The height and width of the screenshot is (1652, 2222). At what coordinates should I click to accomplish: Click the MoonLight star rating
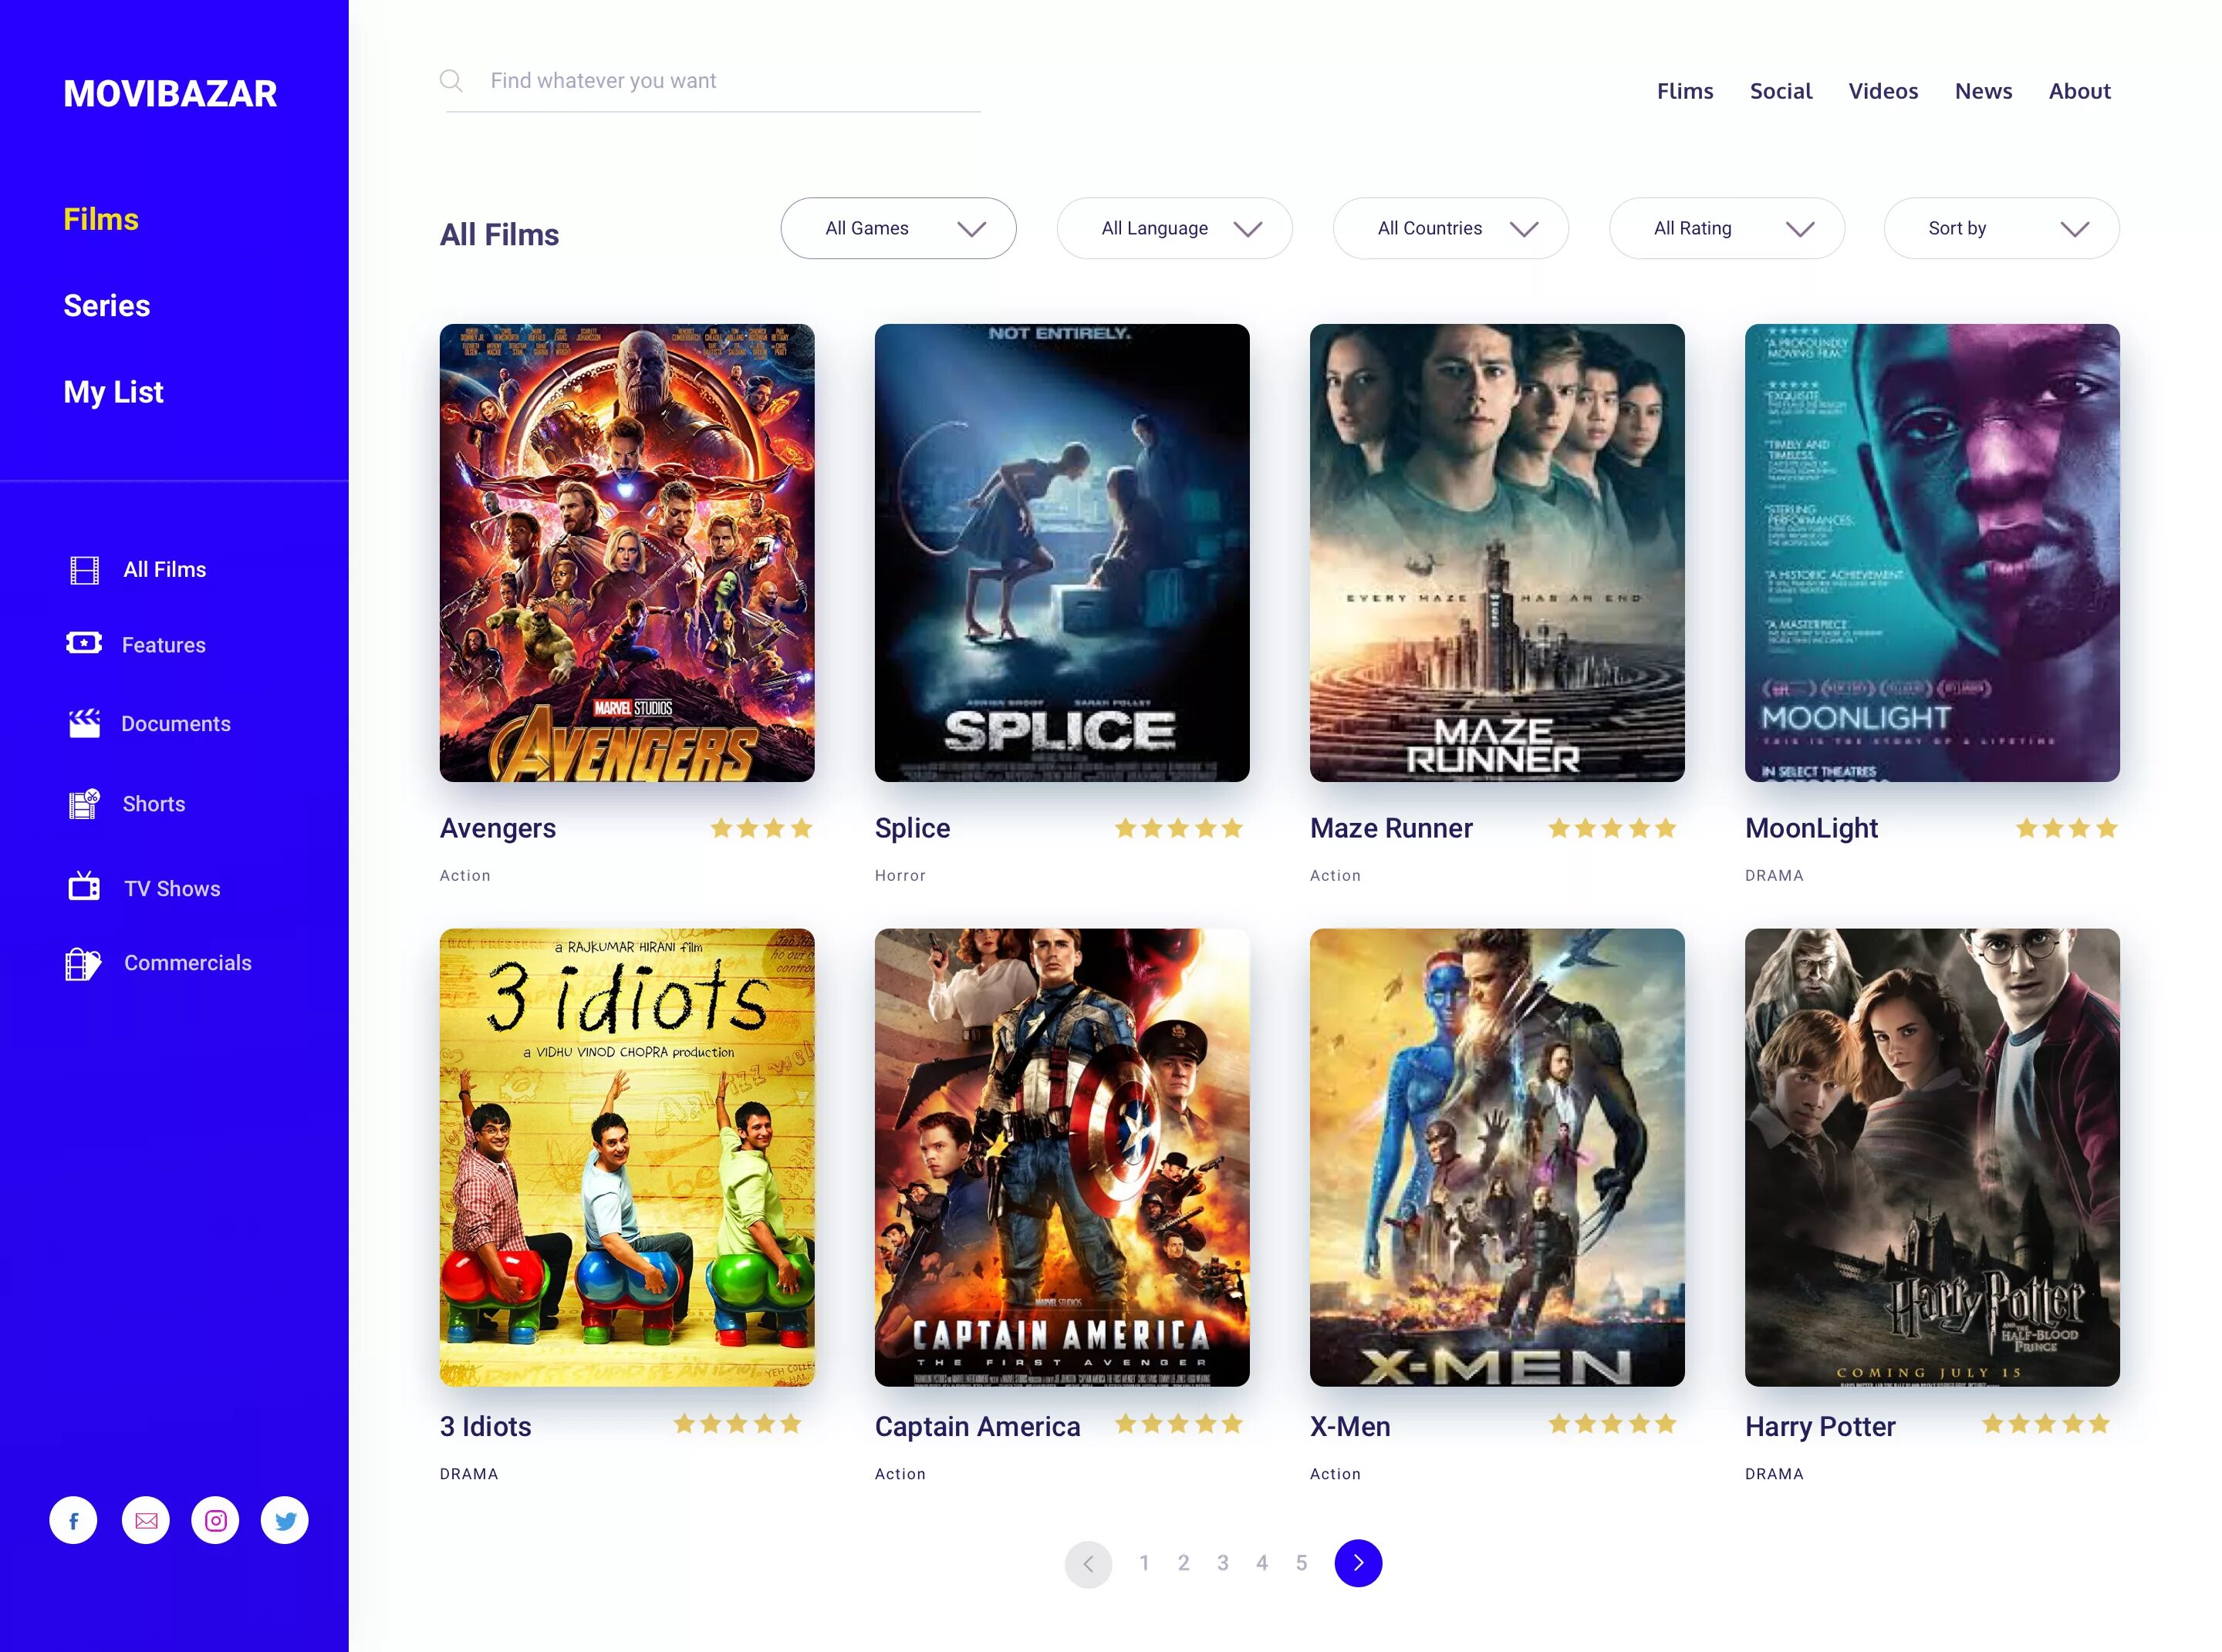[2066, 828]
